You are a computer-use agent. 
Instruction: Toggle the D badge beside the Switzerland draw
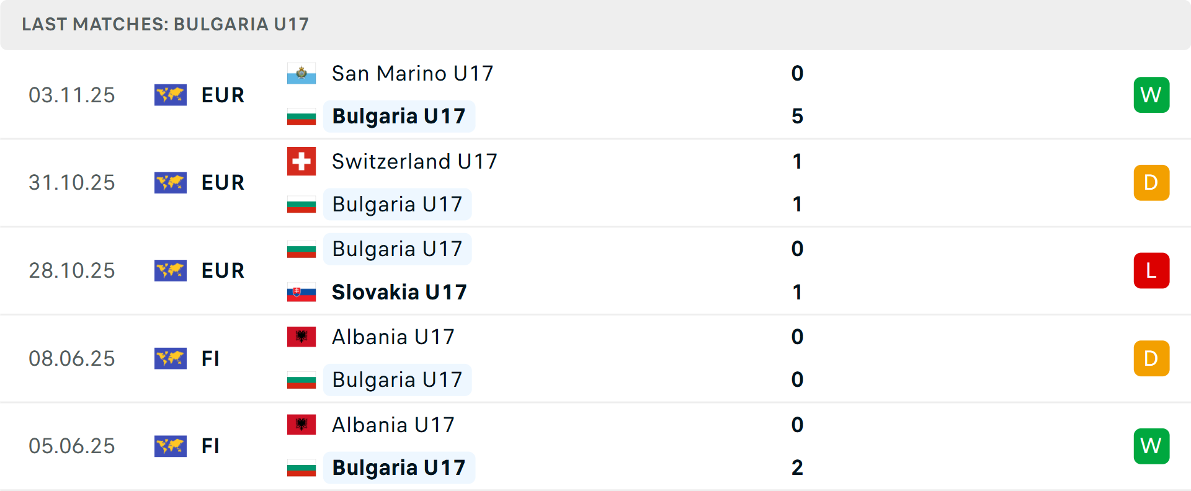(x=1151, y=182)
